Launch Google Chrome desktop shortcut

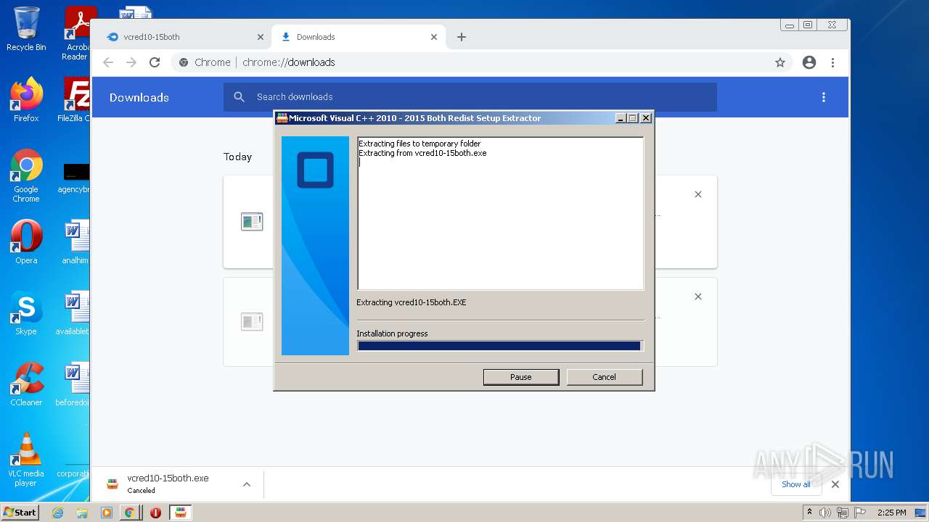point(26,175)
